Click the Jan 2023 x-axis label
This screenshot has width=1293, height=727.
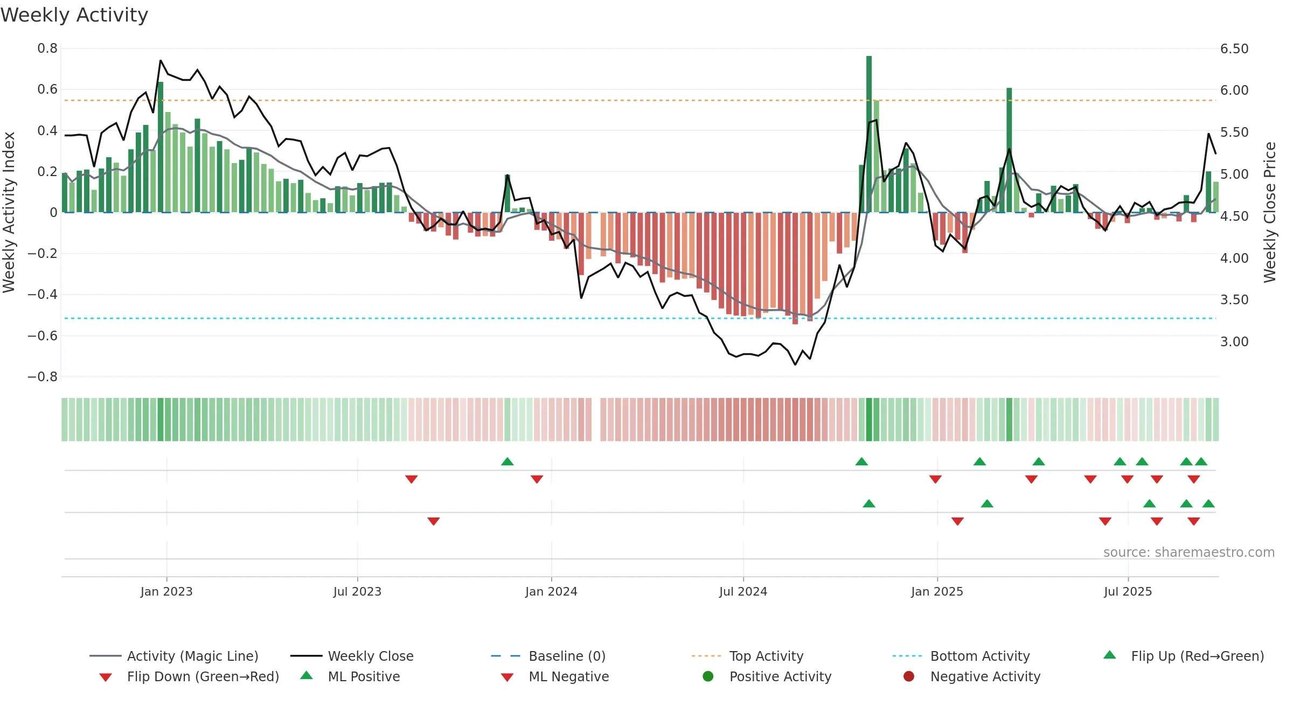(x=166, y=591)
